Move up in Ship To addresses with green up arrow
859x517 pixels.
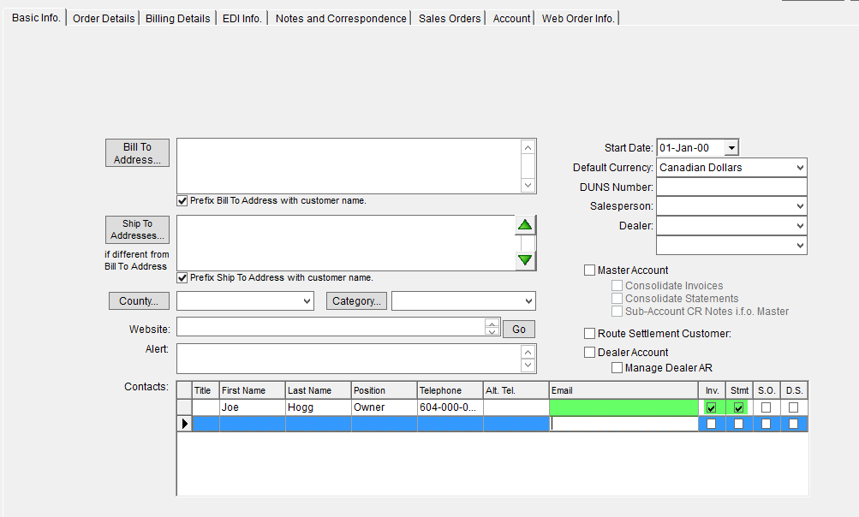coord(525,224)
